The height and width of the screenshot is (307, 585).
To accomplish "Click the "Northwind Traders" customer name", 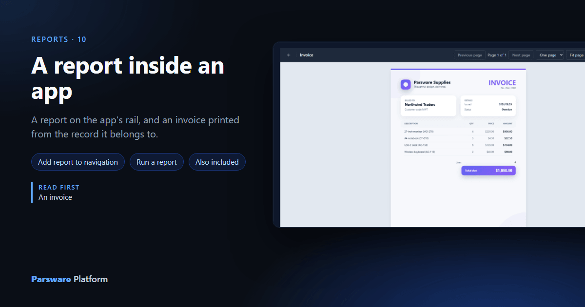I will (420, 104).
